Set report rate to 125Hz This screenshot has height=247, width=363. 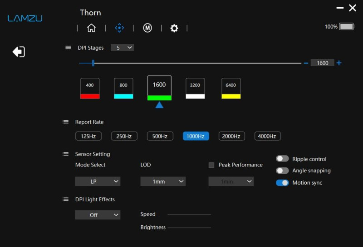pyautogui.click(x=88, y=136)
